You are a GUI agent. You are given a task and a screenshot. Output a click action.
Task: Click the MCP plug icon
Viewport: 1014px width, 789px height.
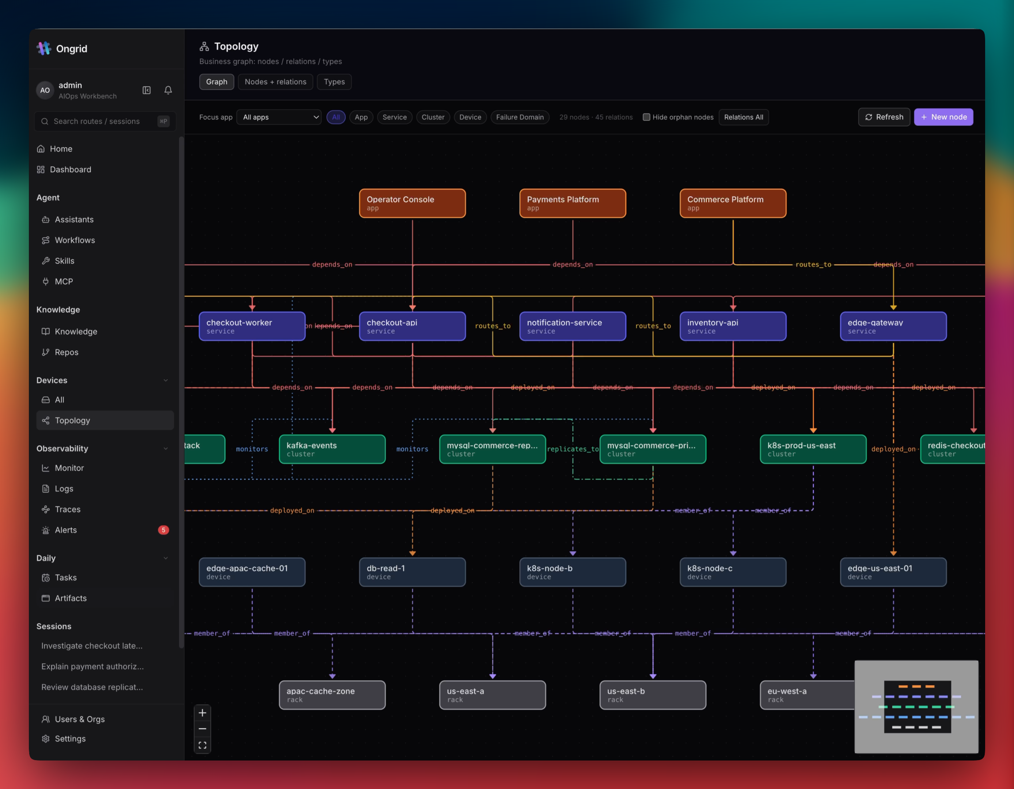pyautogui.click(x=46, y=281)
